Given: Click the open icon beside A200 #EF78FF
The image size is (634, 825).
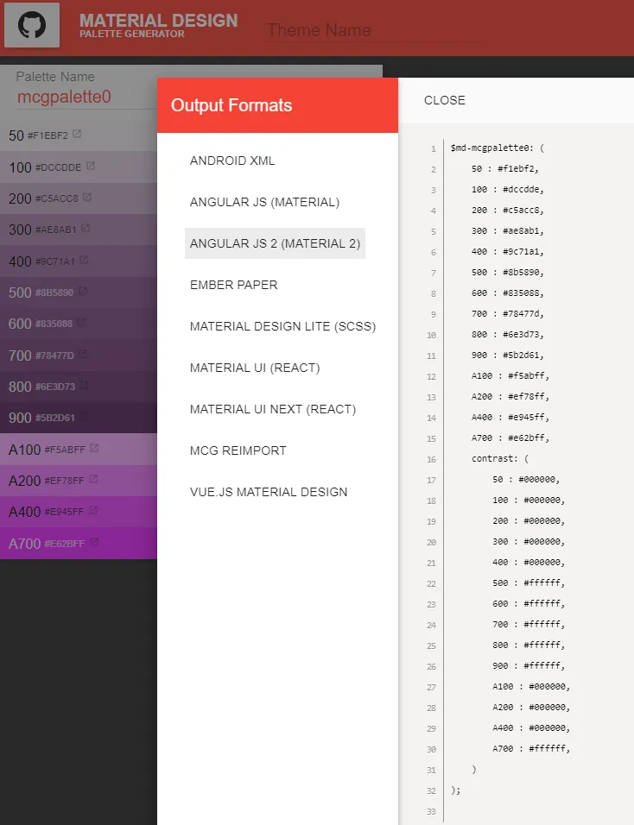Looking at the screenshot, I should [93, 479].
